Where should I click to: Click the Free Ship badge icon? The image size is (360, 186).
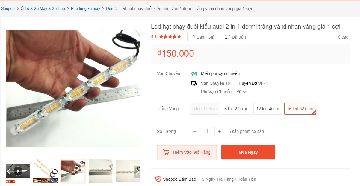(x=194, y=74)
